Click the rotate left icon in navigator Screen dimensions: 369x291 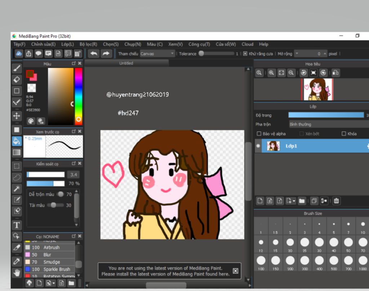click(x=303, y=73)
